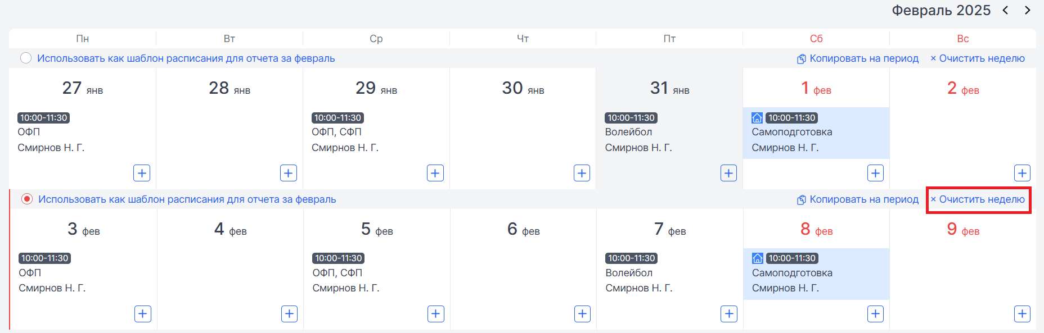Viewport: 1044px width, 333px height.
Task: Go to the previous month
Action: (x=1005, y=10)
